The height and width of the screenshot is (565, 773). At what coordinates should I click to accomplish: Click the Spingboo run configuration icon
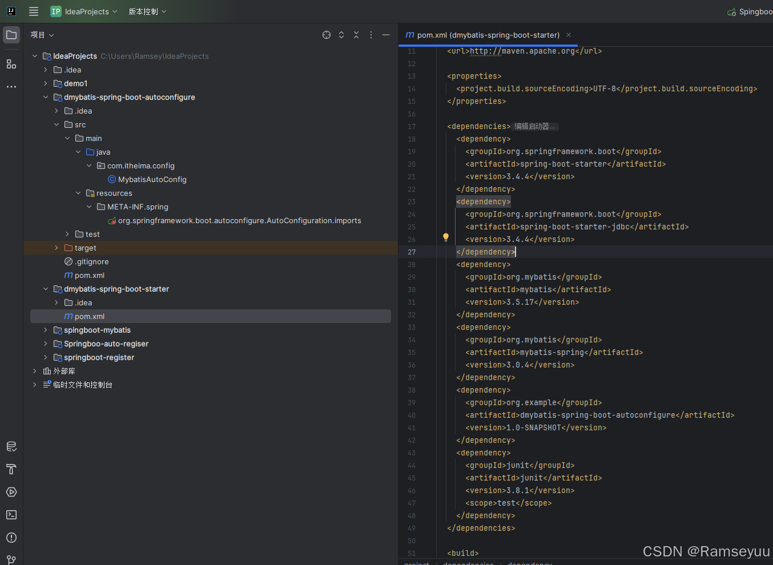(x=731, y=12)
